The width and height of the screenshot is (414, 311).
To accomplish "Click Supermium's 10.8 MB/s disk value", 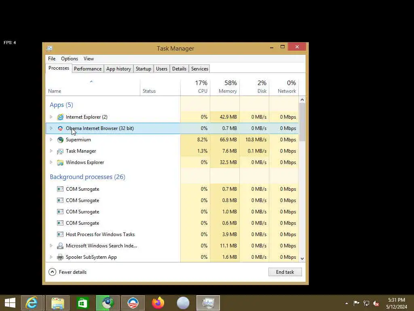I will [256, 140].
